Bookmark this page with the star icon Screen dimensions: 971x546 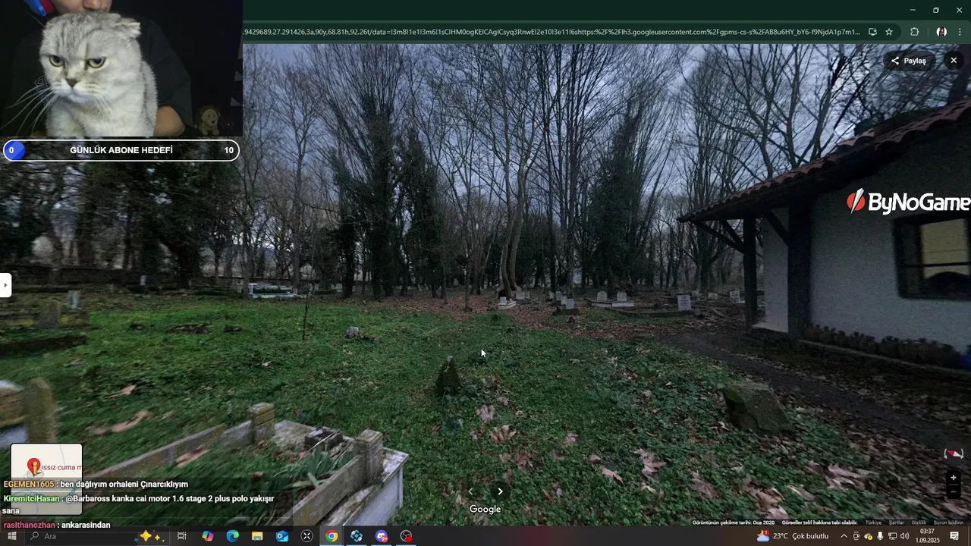point(889,32)
